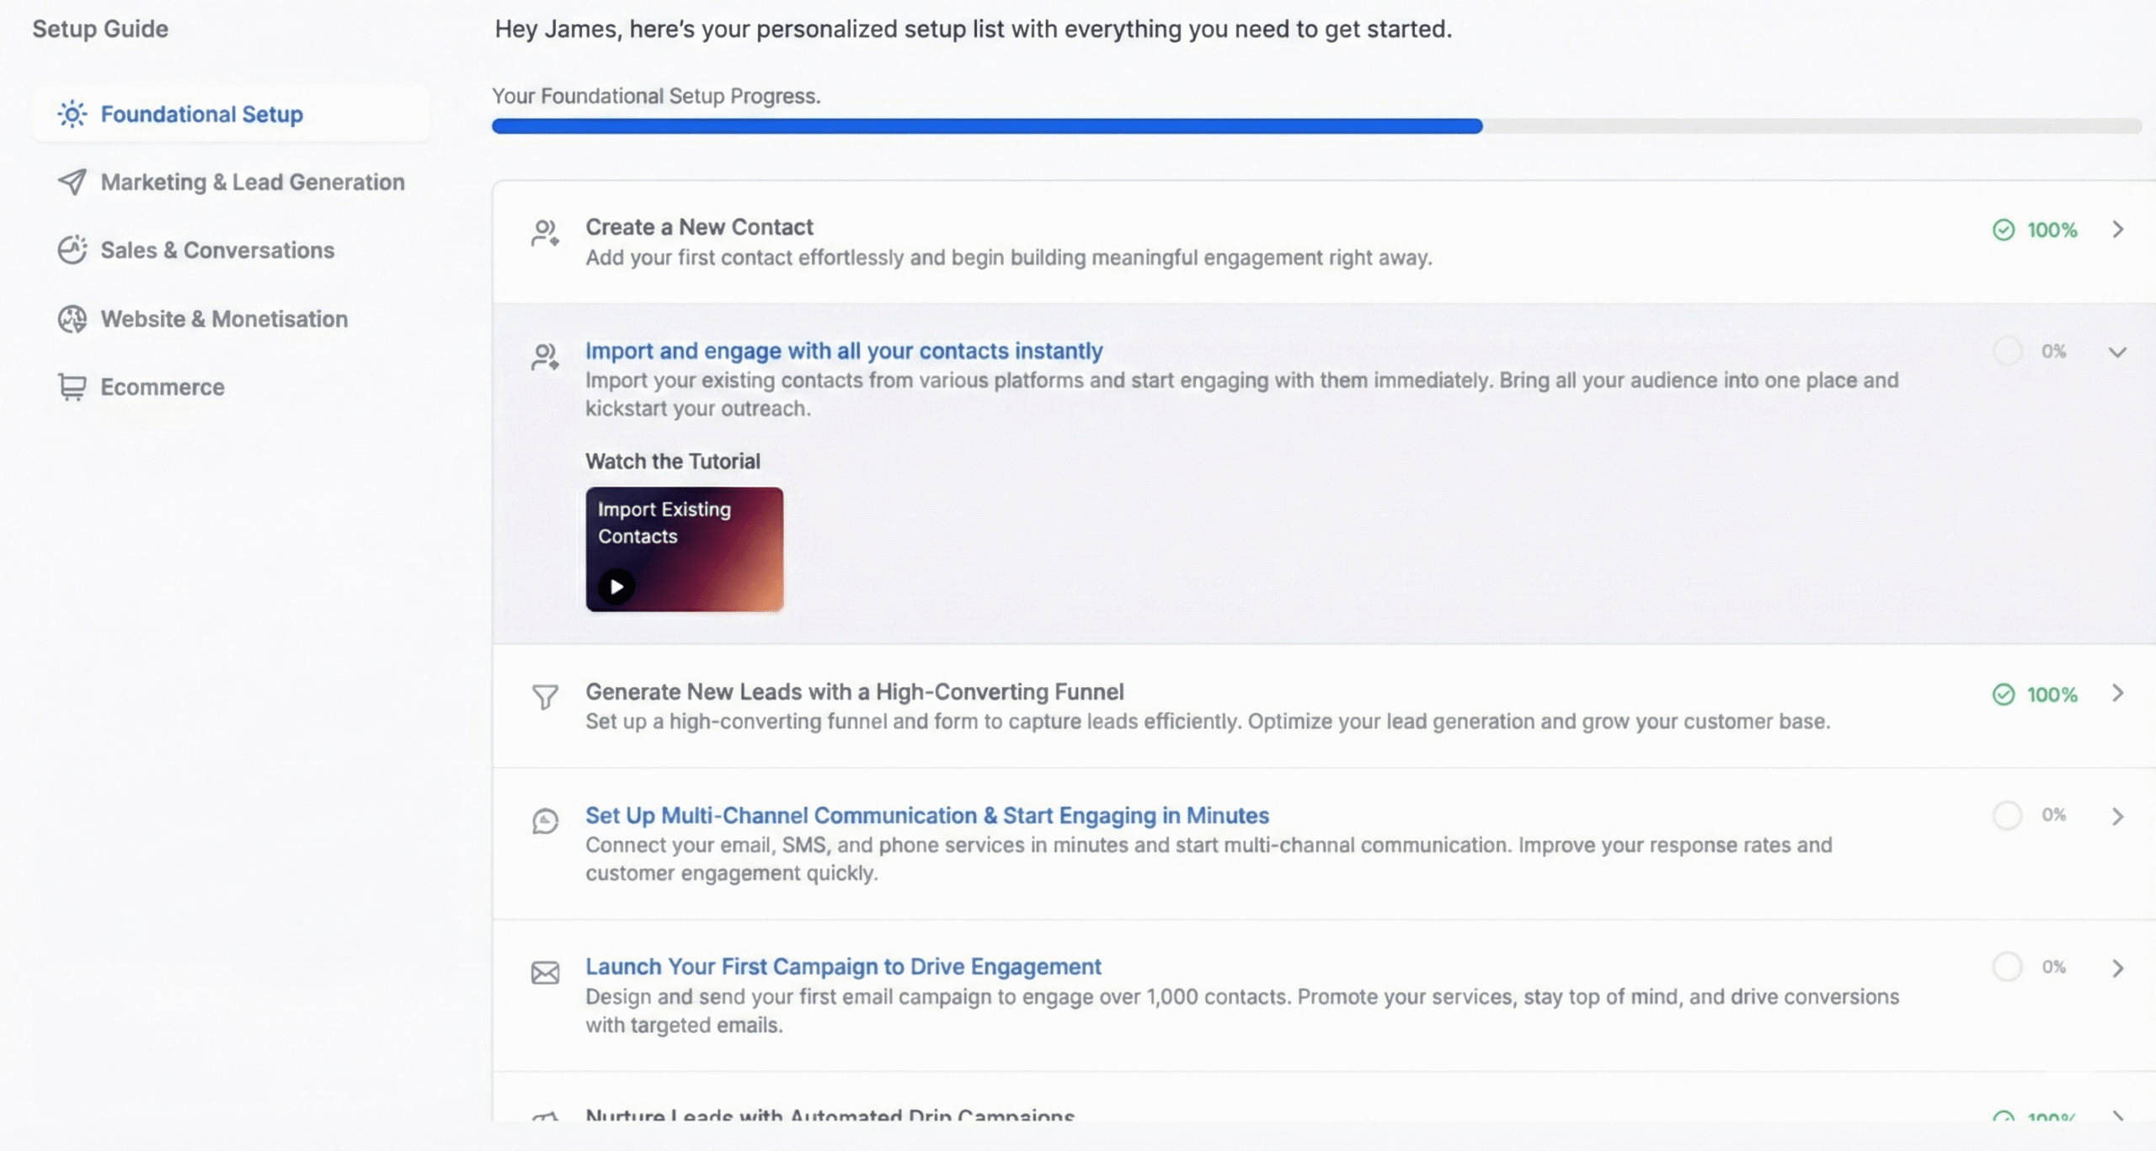This screenshot has height=1151, width=2156.
Task: Open Create a New Contact heading
Action: coord(699,227)
